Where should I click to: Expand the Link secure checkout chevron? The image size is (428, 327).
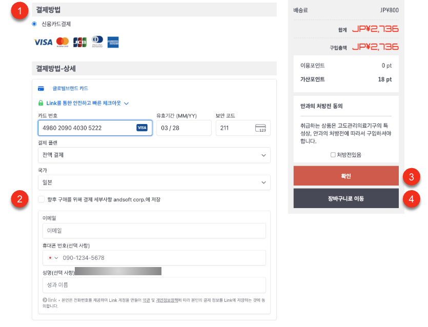click(x=126, y=103)
